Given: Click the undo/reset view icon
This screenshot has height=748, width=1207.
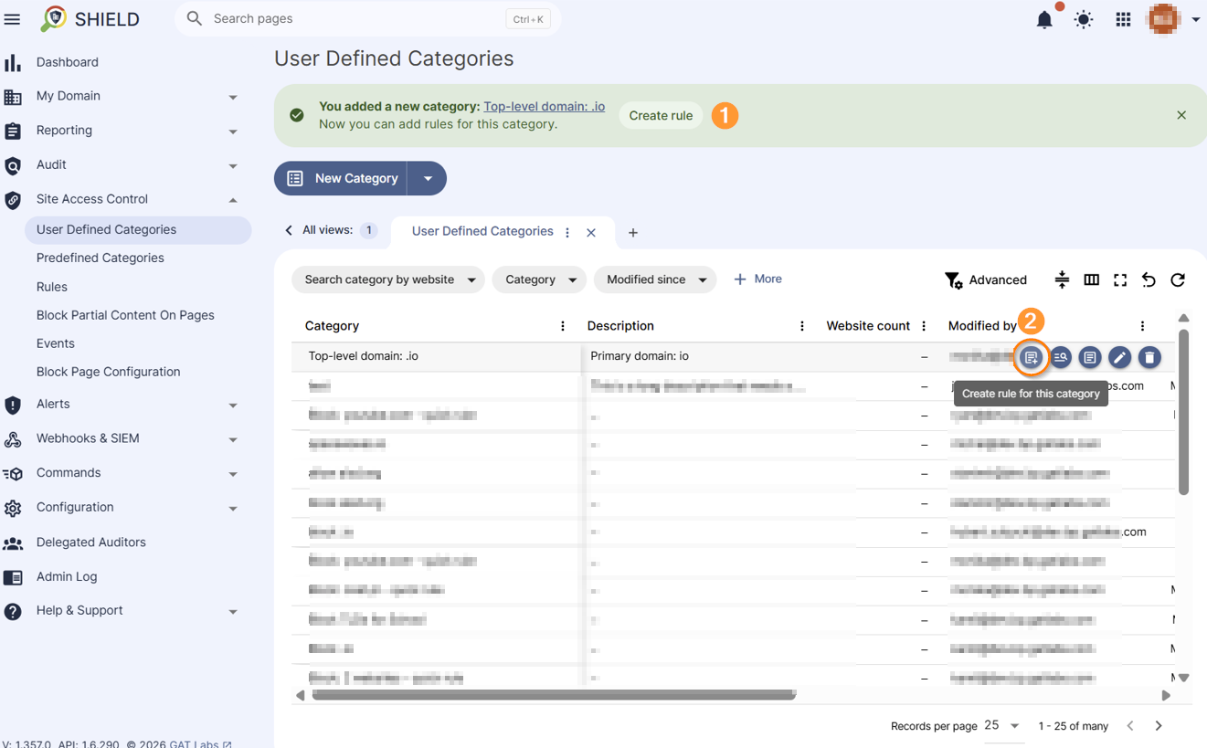Looking at the screenshot, I should (x=1149, y=279).
